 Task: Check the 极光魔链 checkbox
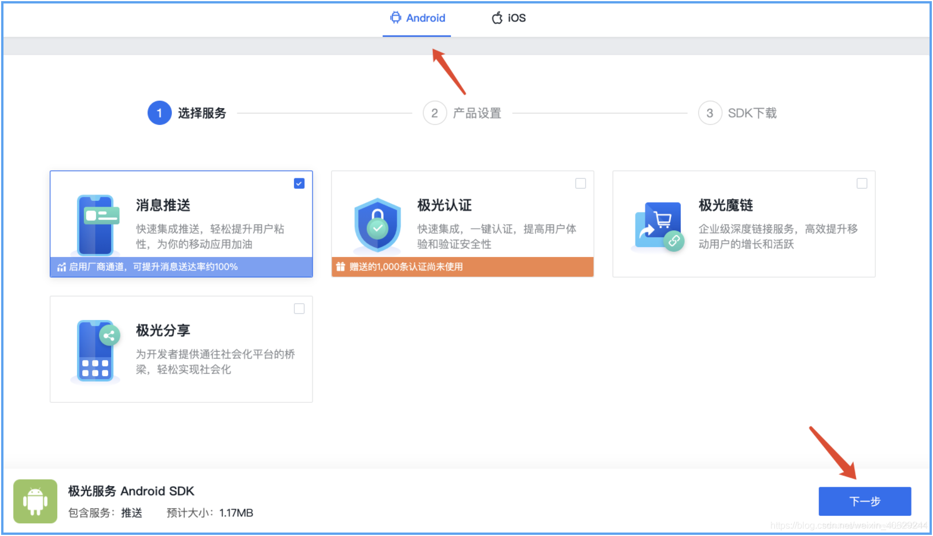[862, 183]
